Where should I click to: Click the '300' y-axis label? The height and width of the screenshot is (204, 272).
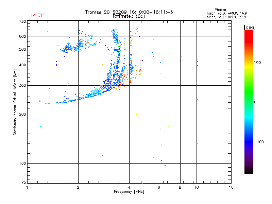point(22,86)
